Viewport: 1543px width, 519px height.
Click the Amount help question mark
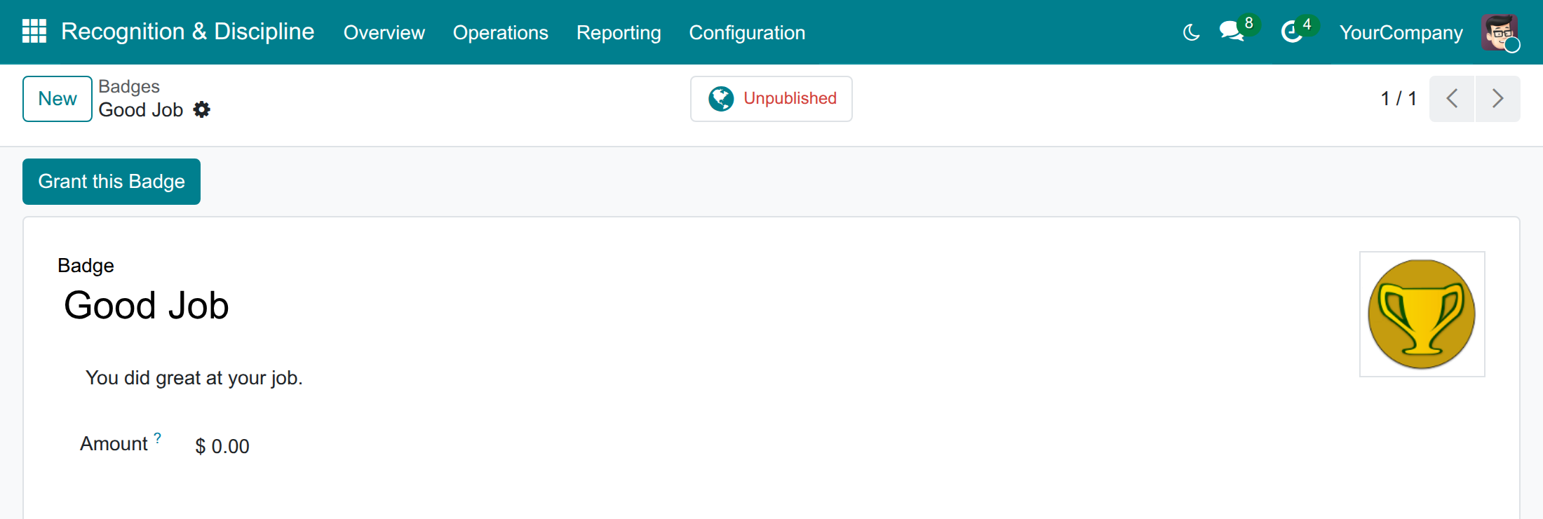(158, 438)
